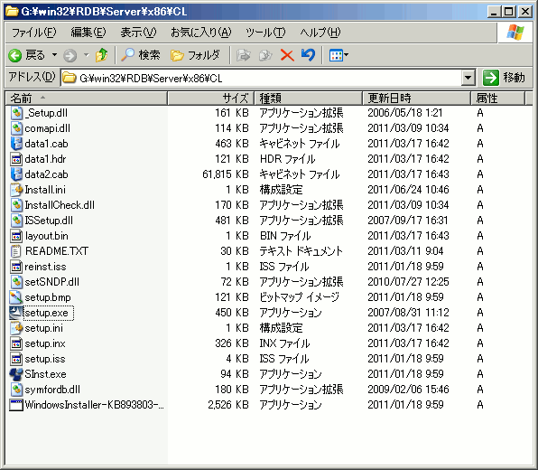538x470 pixels.
Task: Open the ファイル(F) menu
Action: [x=34, y=33]
